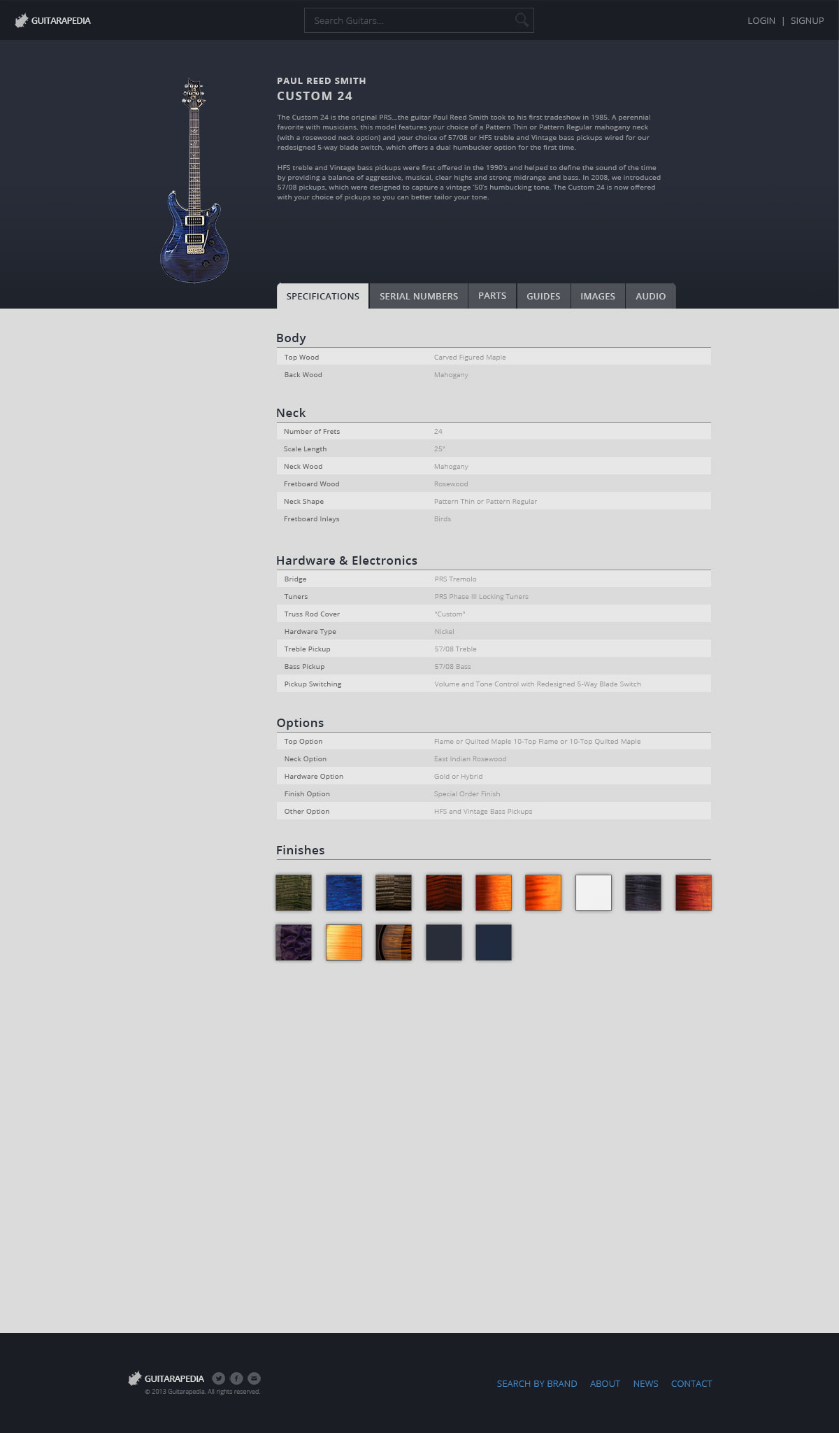The width and height of the screenshot is (839, 1433).
Task: Click the 'Gold or Hybrid' hardware option value
Action: (x=458, y=777)
